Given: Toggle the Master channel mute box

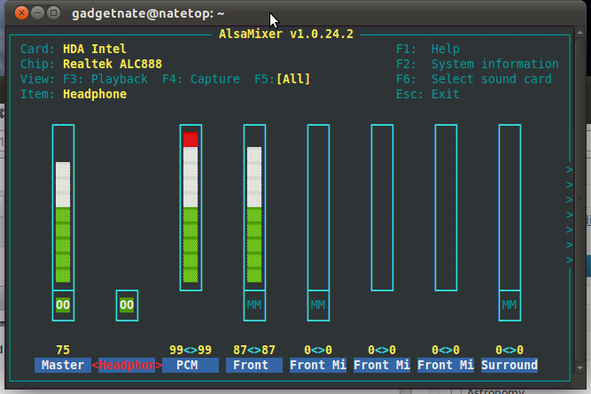Looking at the screenshot, I should pyautogui.click(x=63, y=305).
